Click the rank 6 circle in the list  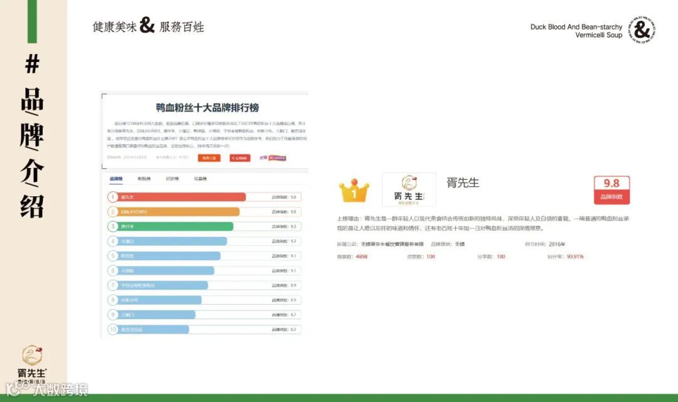pos(113,270)
